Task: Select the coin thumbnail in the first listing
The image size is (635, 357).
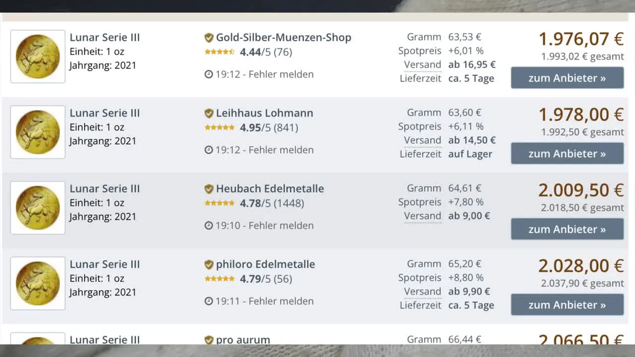Action: click(x=38, y=57)
